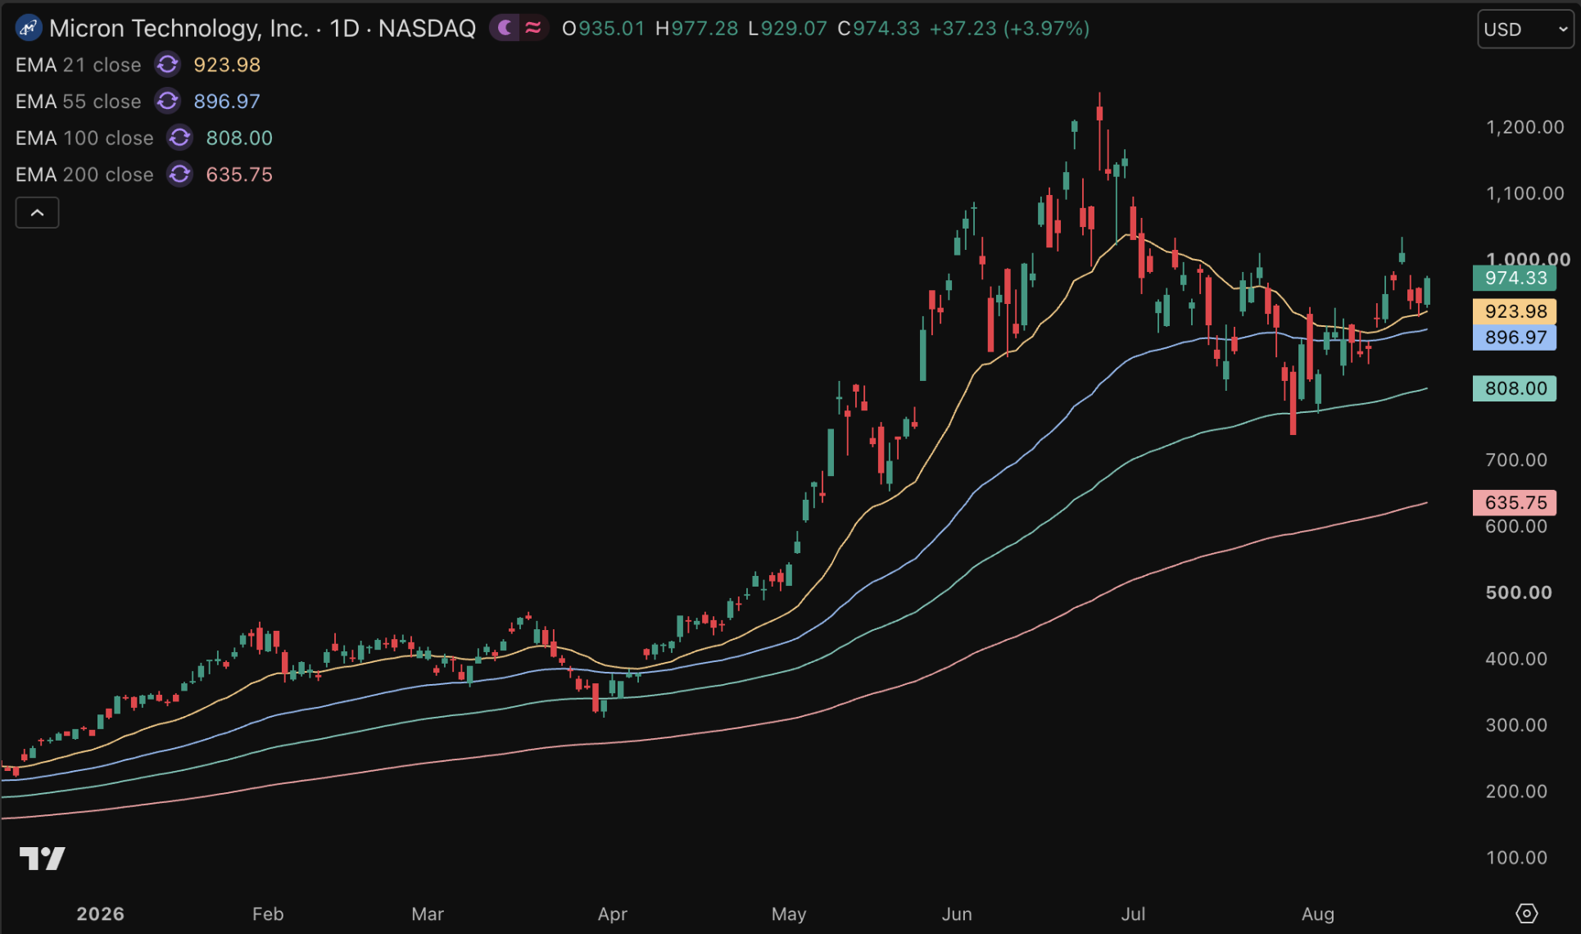The image size is (1581, 934).
Task: Click the Micron Technology, Inc. title
Action: coord(179,29)
